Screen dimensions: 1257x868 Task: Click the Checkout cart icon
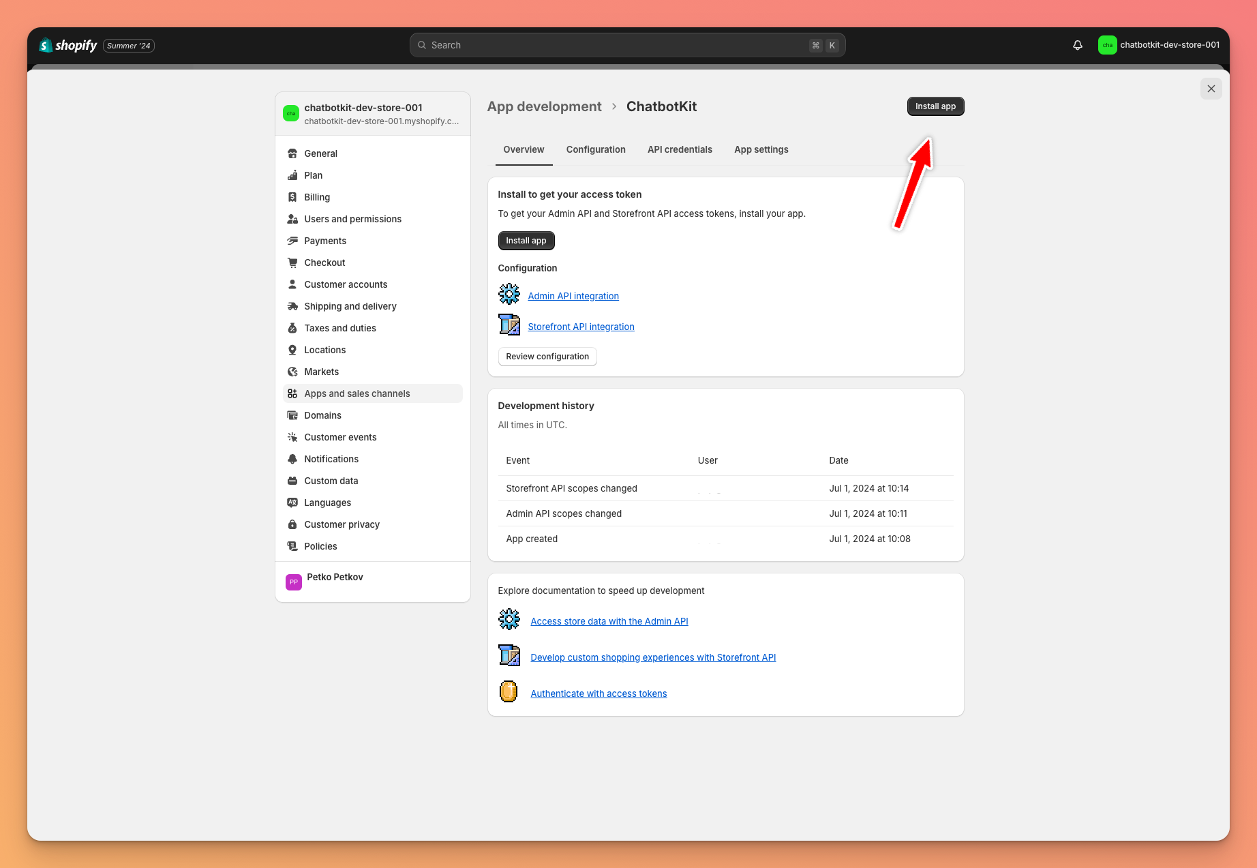tap(292, 263)
